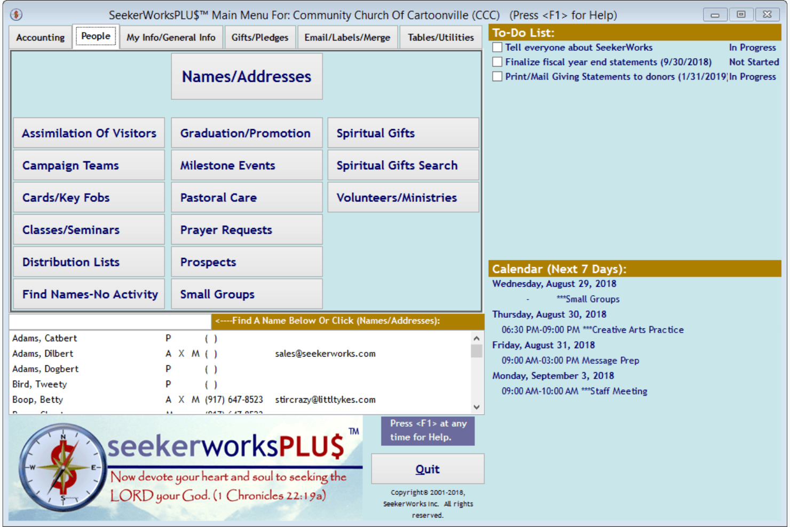Image resolution: width=790 pixels, height=527 pixels.
Task: Click the Find A Name search field
Action: (110, 321)
